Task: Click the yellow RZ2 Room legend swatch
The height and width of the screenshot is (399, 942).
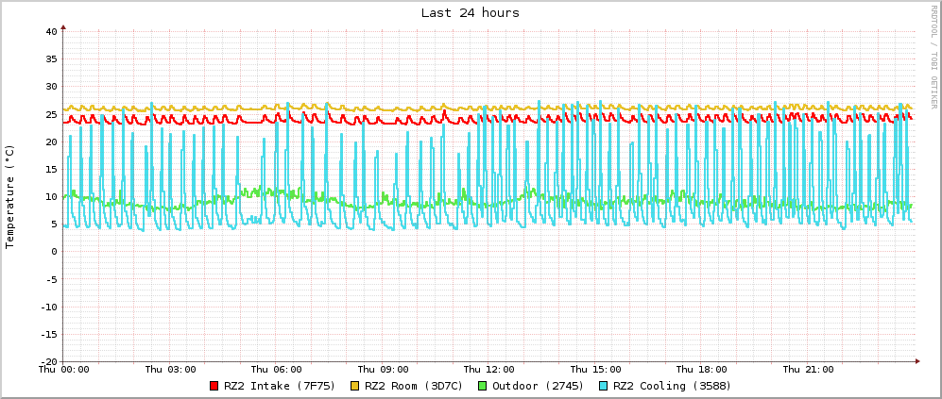Action: click(x=355, y=386)
